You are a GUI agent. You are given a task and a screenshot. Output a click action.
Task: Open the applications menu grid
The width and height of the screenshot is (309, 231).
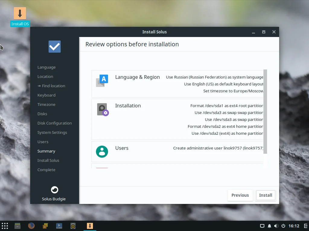(x=5, y=226)
